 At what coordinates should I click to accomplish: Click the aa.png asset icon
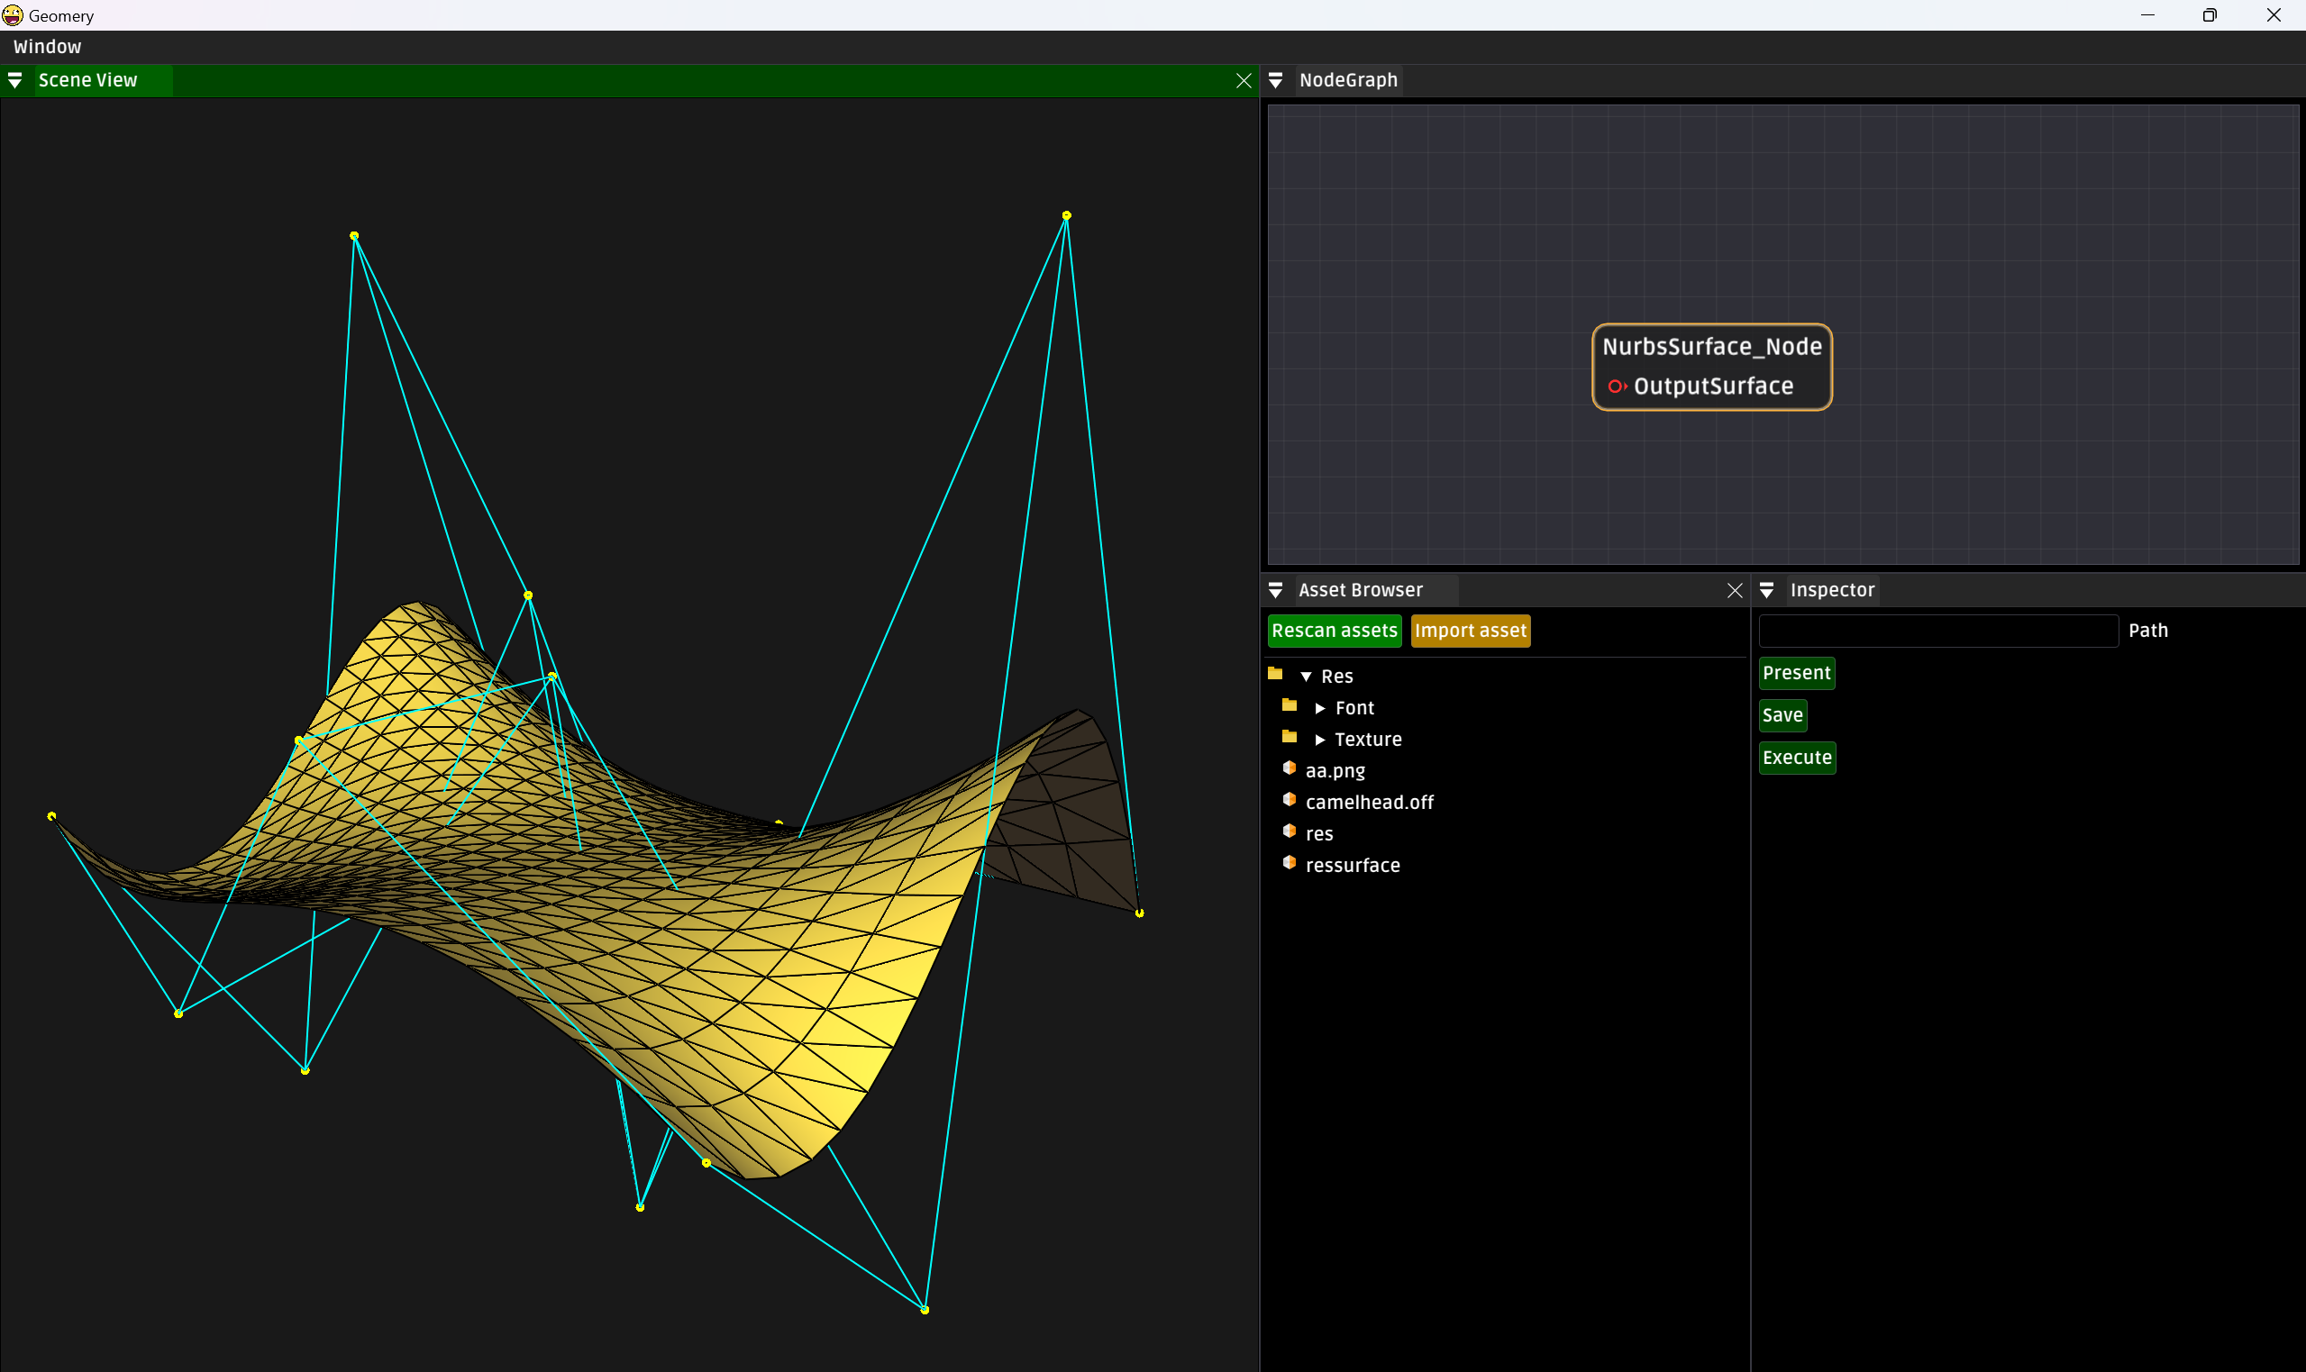click(x=1289, y=768)
